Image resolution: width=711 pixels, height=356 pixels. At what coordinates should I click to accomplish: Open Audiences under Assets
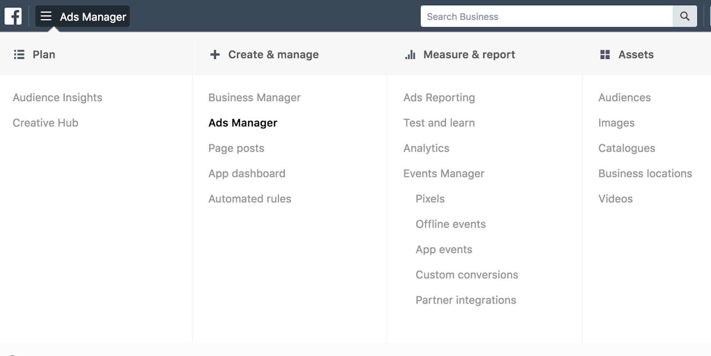point(624,98)
